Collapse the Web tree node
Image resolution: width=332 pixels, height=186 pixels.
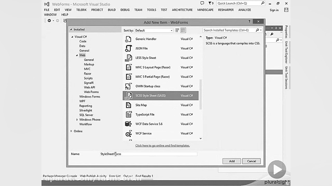point(77,55)
